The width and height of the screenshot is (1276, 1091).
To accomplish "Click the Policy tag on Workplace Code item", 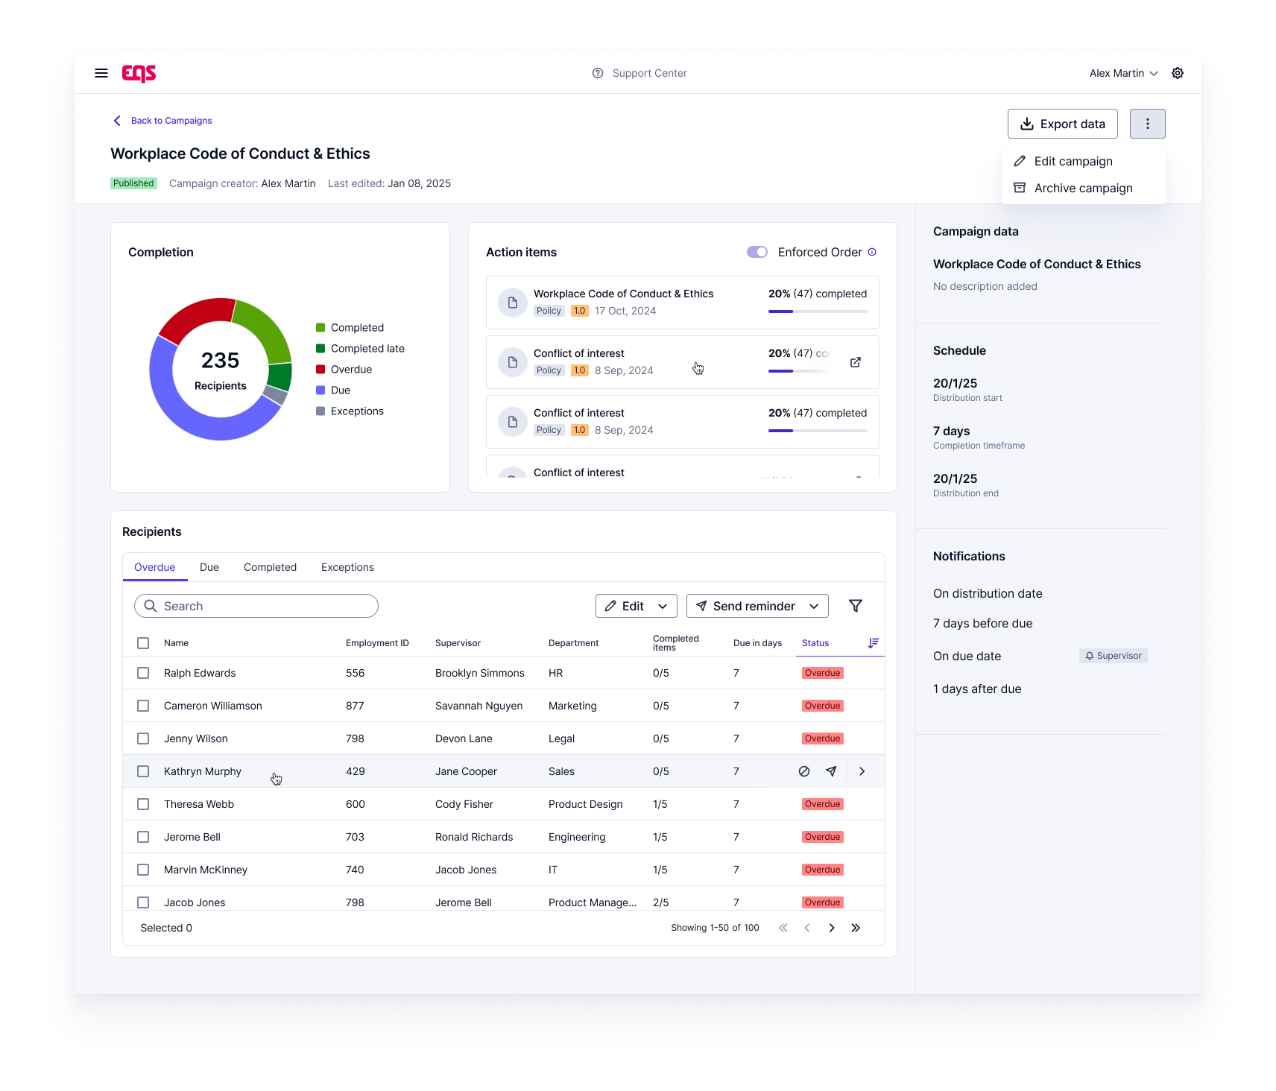I will click(x=549, y=311).
